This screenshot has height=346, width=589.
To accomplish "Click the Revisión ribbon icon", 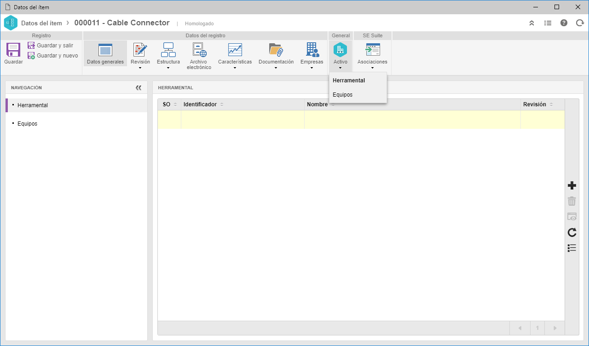I will pyautogui.click(x=140, y=50).
